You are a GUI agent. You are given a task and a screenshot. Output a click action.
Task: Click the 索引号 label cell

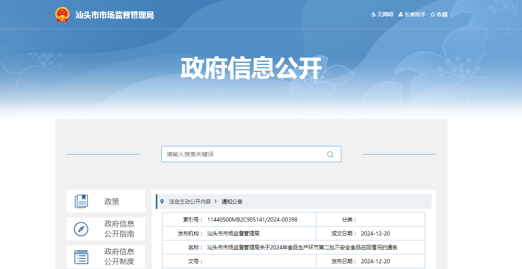coord(193,220)
